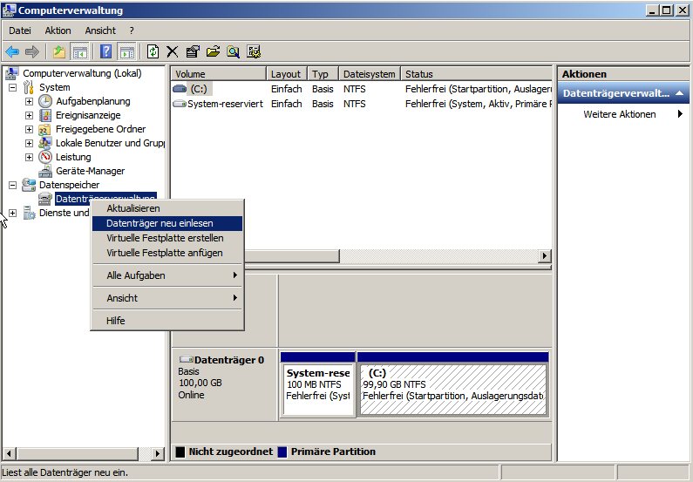Click the green refresh toolbar icon

pyautogui.click(x=153, y=51)
